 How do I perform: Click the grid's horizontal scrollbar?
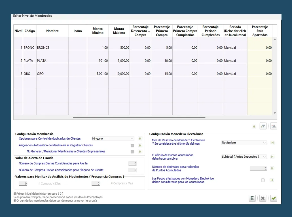click(139, 117)
